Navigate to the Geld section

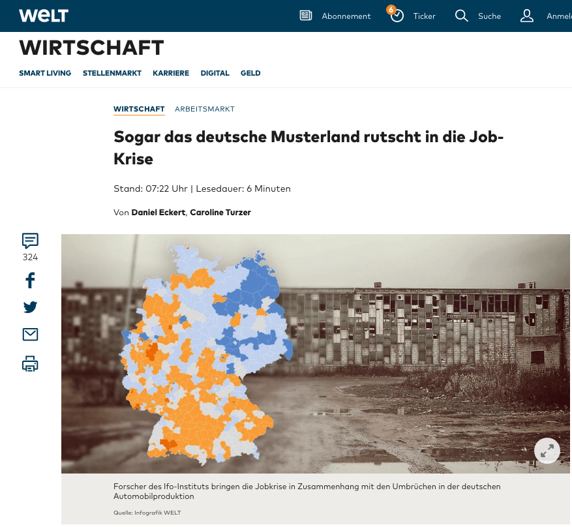coord(250,73)
